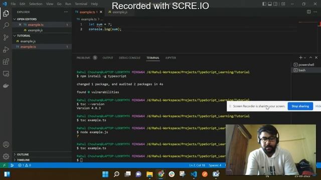Toggle secondary side bar layout icon
The width and height of the screenshot is (321, 180).
275,4
